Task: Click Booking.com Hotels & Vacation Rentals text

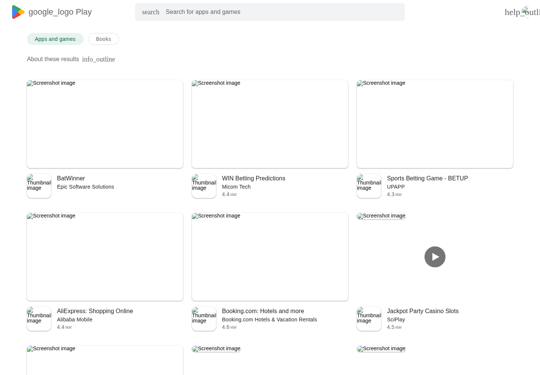Action: [x=269, y=319]
